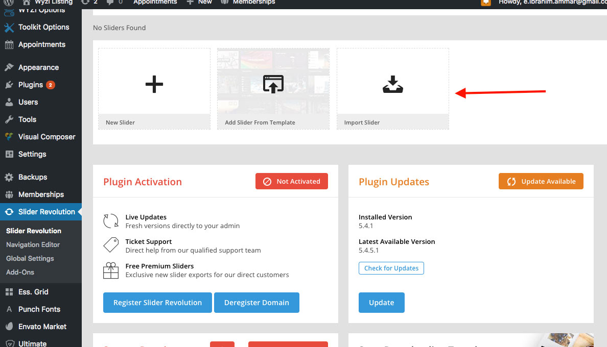This screenshot has height=347, width=607.
Task: Click the plus icon for New Slider
Action: 154,84
